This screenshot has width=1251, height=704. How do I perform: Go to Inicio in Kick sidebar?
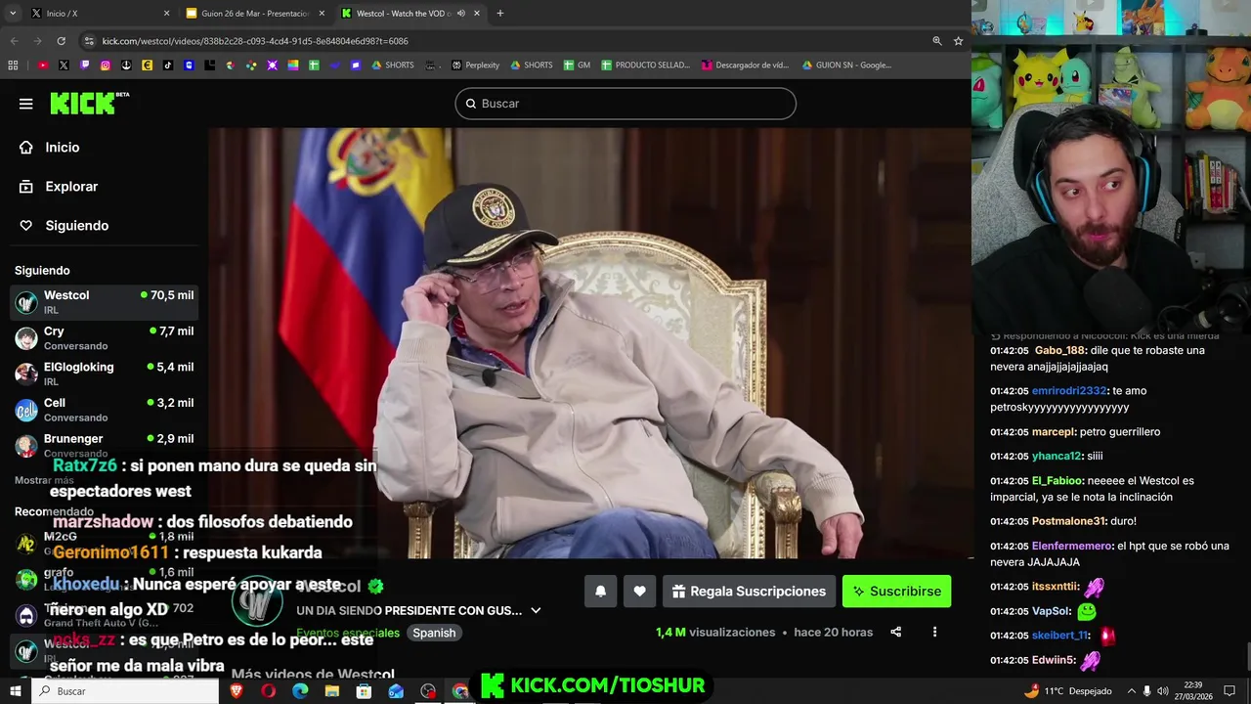coord(63,147)
